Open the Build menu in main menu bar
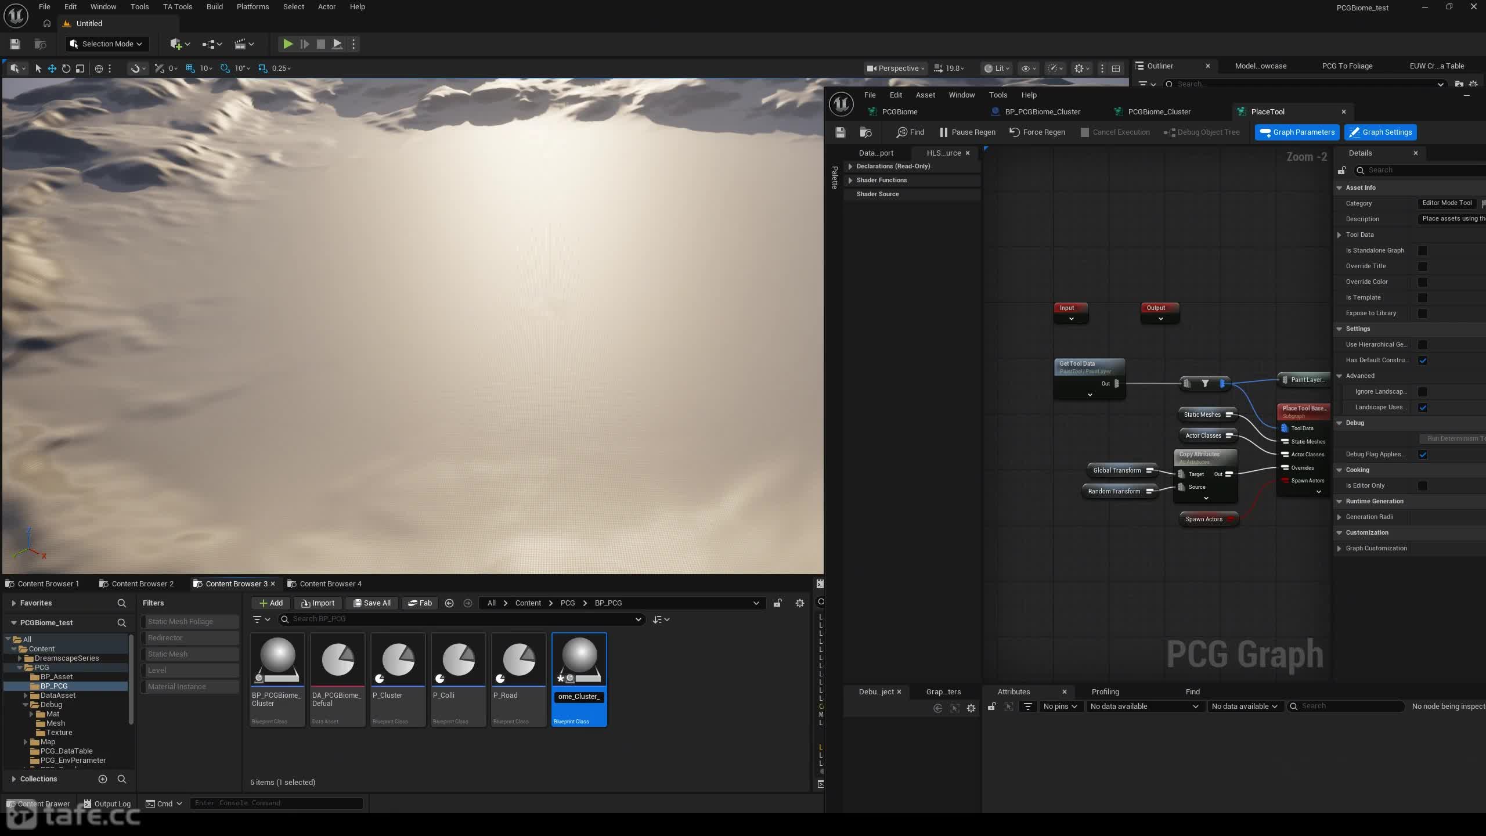The image size is (1486, 836). point(214,7)
